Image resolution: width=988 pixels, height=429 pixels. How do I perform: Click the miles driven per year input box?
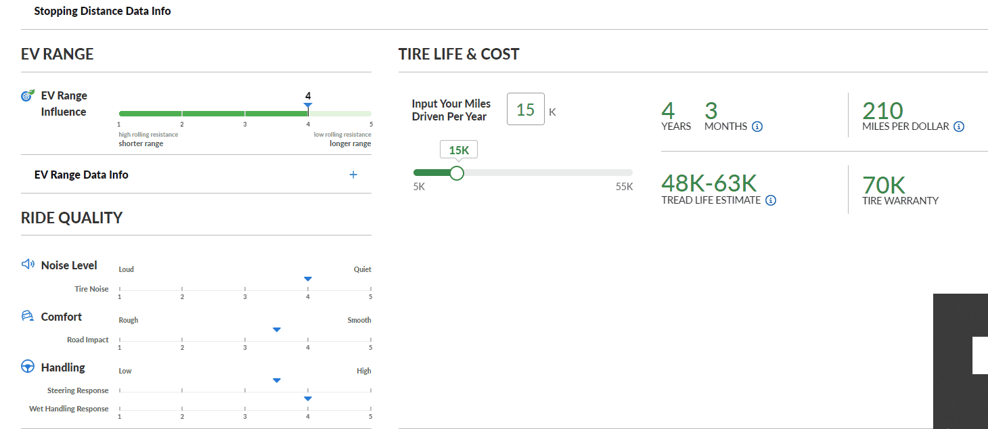coord(526,109)
